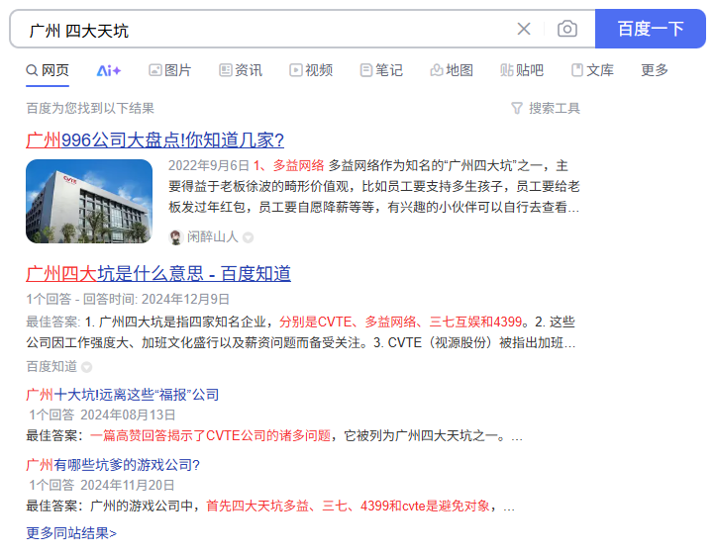Open result 广州四大坑是什么意思 - 百度知道
This screenshot has height=554, width=715.
[x=158, y=274]
